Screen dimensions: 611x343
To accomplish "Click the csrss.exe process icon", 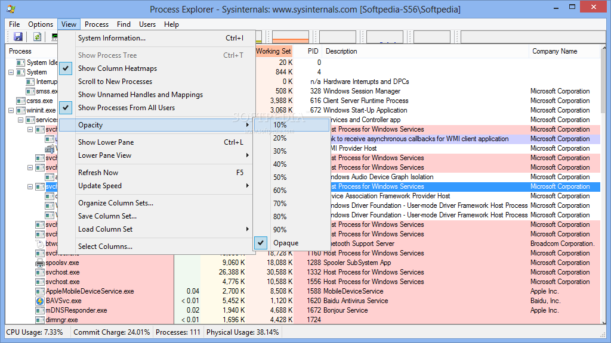I will [21, 101].
